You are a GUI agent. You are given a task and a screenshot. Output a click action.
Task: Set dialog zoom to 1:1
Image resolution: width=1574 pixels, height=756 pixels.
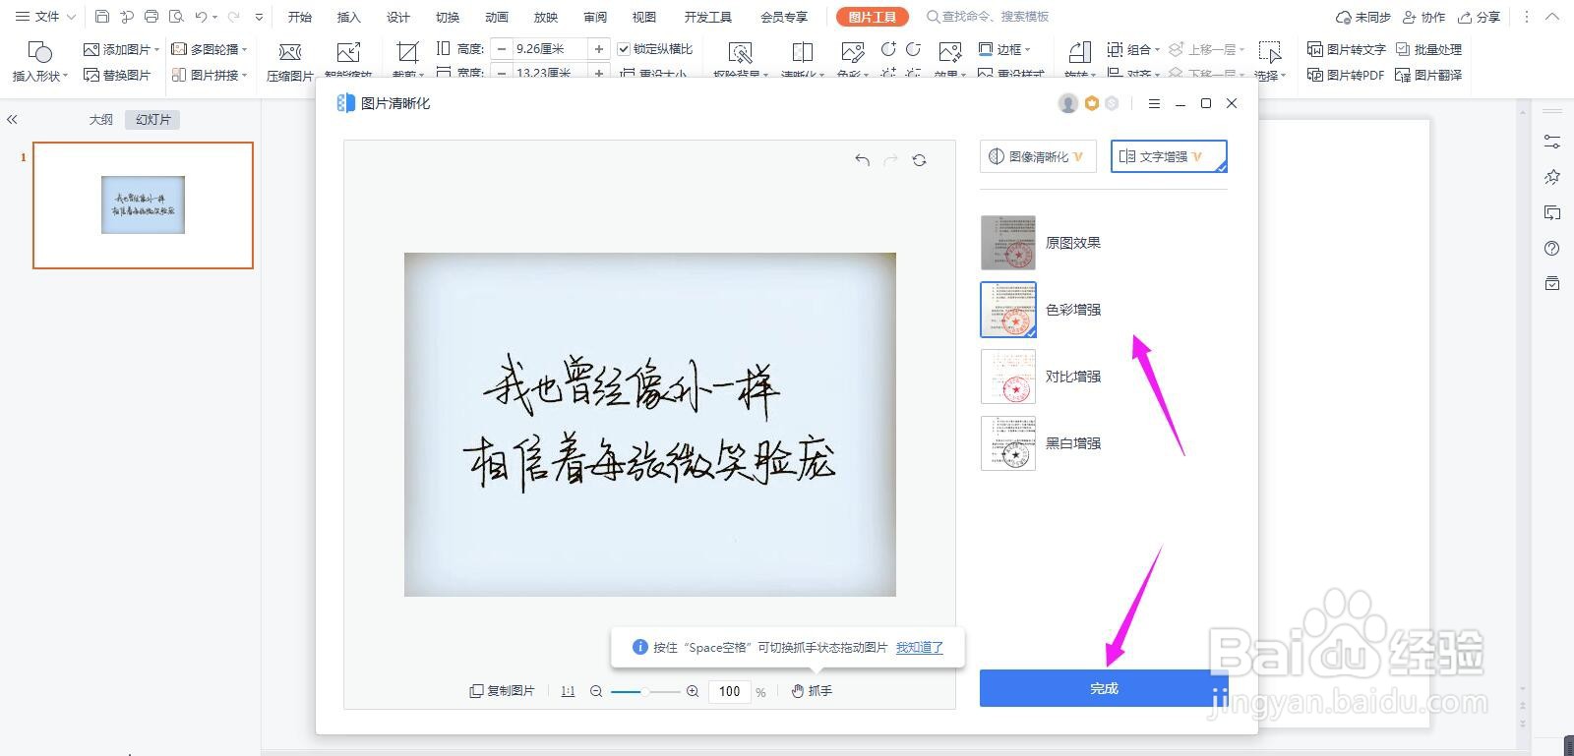click(x=568, y=691)
